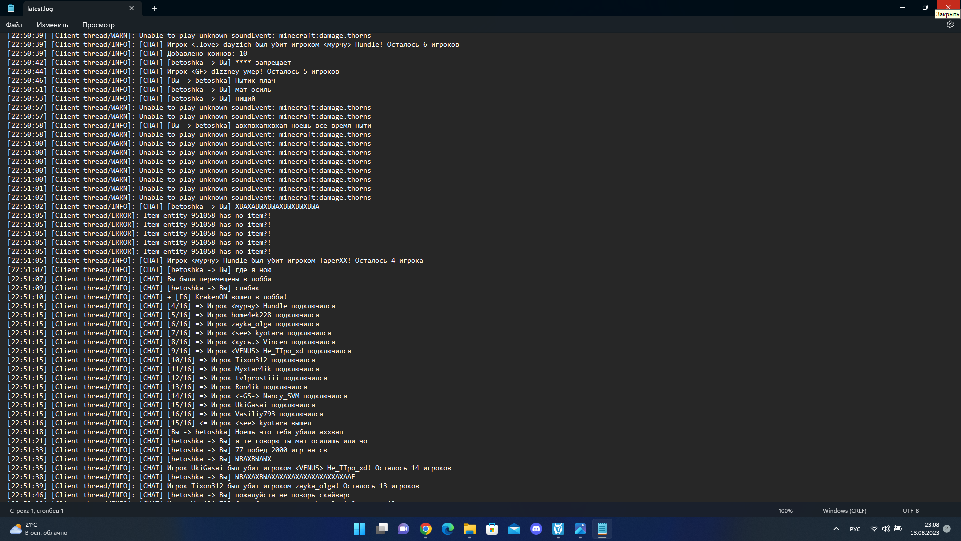Click line 'Игрок tvlprostiii подключился'
The image size is (961, 541).
coord(167,378)
